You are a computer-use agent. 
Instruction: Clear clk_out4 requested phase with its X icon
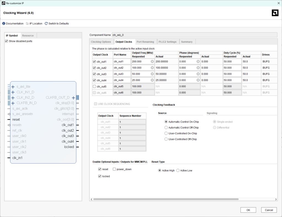coord(198,80)
